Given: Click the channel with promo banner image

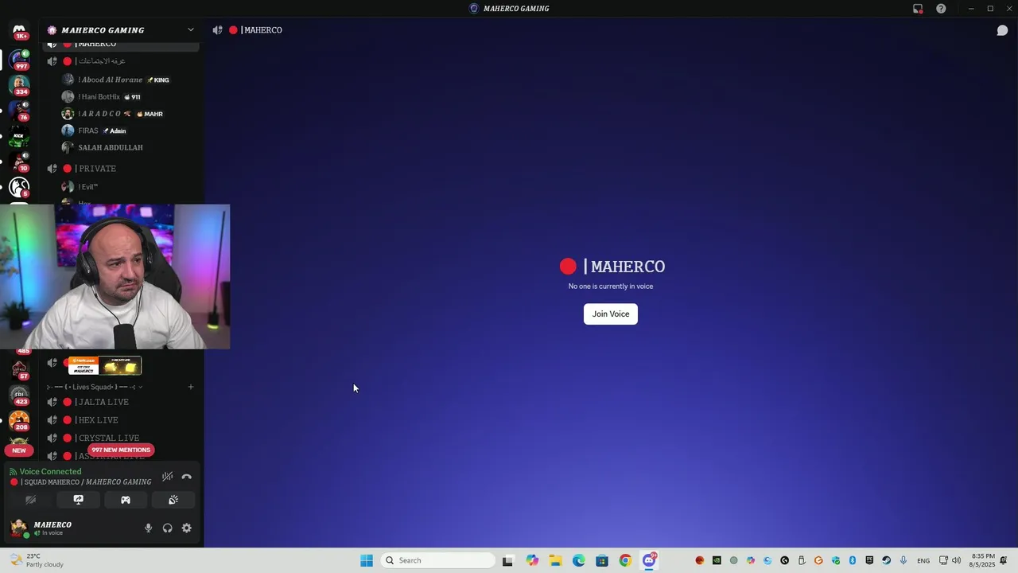Looking at the screenshot, I should [104, 365].
